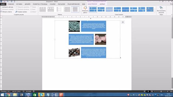
Task: Select the third layout with list rows
Action: [59, 9]
